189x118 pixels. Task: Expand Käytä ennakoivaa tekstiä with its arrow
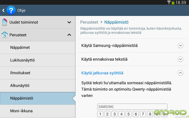tap(180, 59)
